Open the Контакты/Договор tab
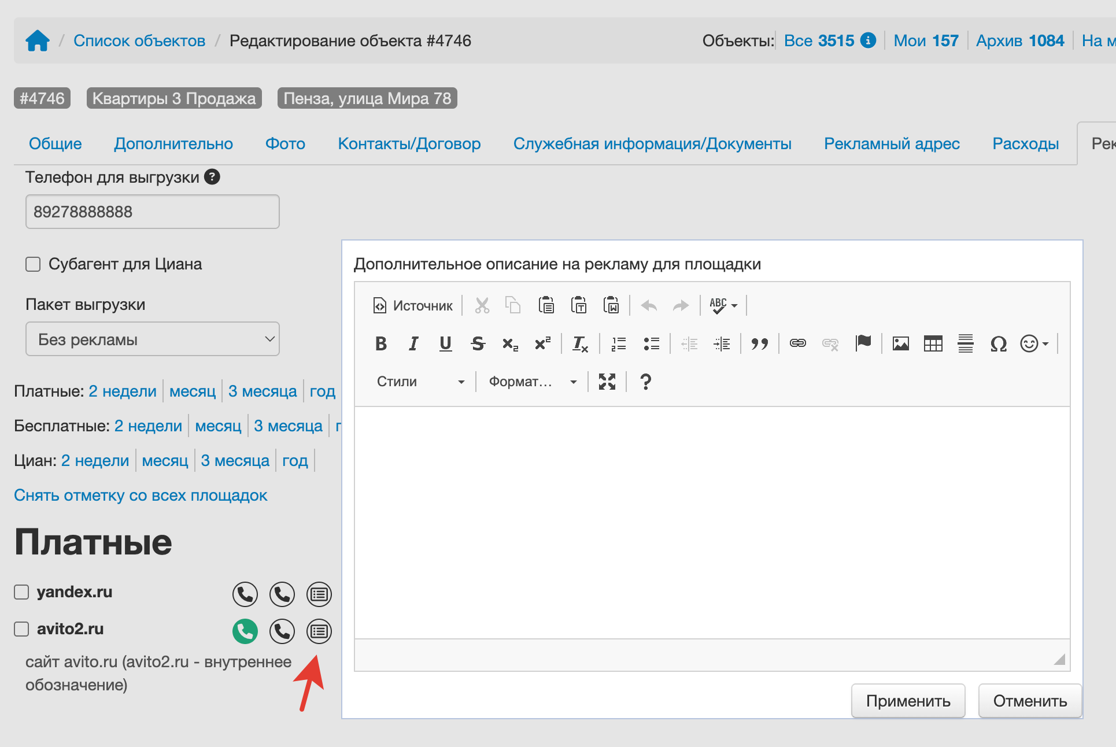The height and width of the screenshot is (747, 1116). (x=409, y=143)
